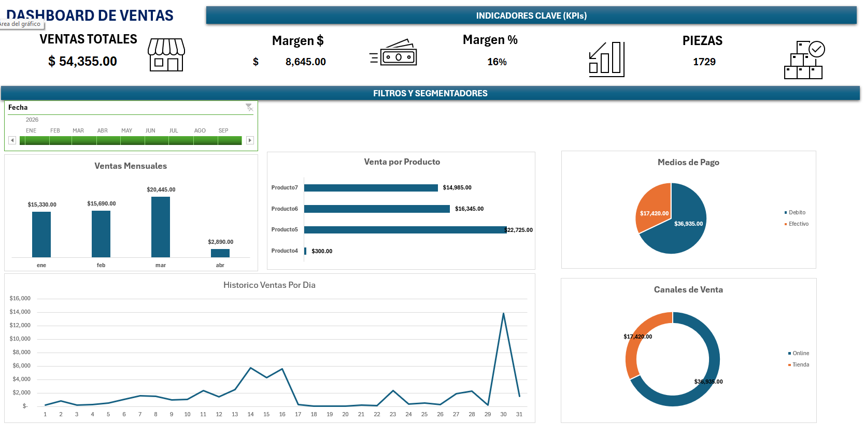
Task: Click the store icon beside Ventas Totales
Action: tap(166, 55)
